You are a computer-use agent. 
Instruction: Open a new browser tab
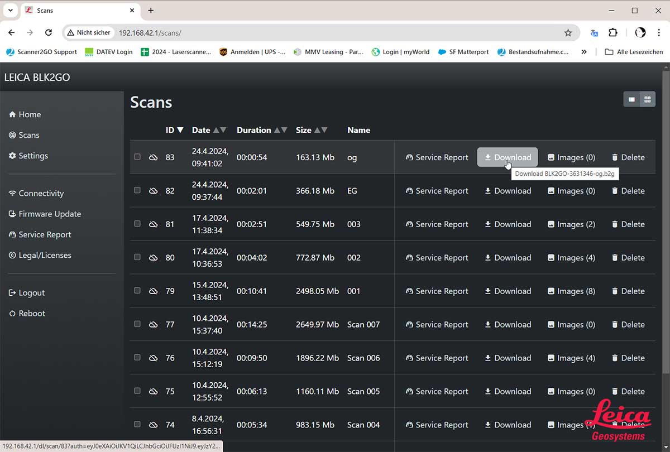151,11
